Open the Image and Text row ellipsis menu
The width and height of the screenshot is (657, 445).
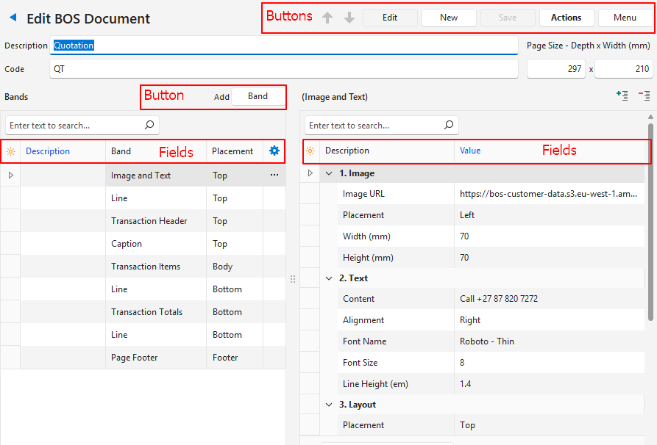coord(274,176)
